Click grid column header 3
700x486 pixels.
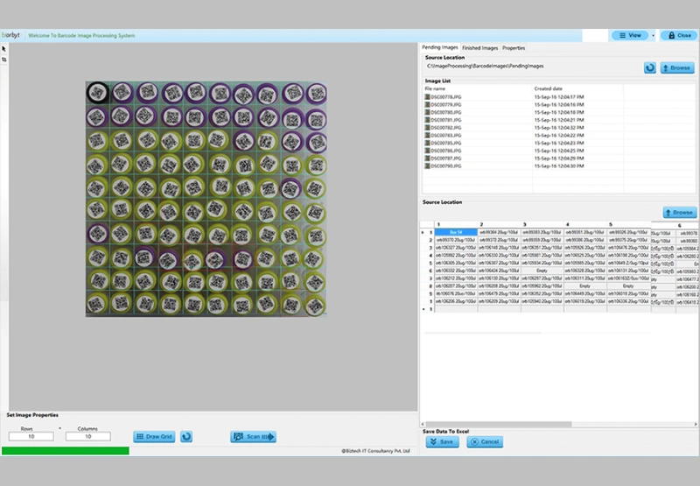(x=542, y=224)
